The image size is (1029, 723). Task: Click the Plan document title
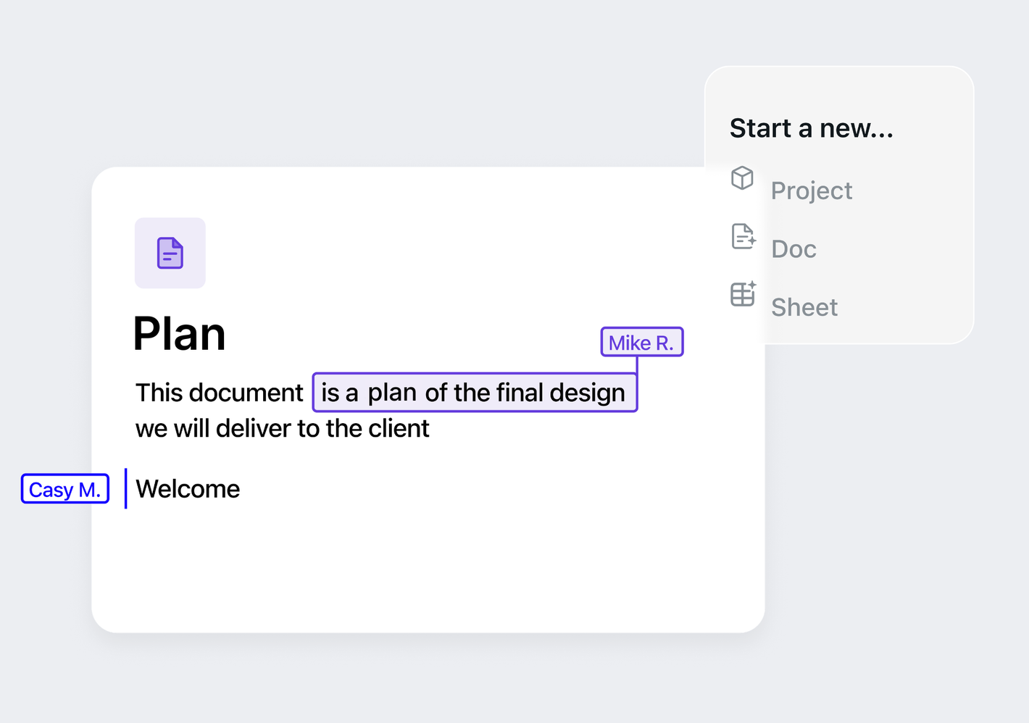point(180,335)
